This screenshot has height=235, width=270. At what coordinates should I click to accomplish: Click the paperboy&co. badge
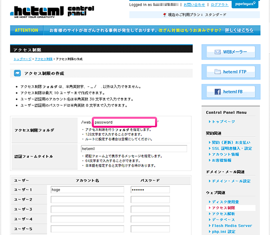(x=245, y=4)
